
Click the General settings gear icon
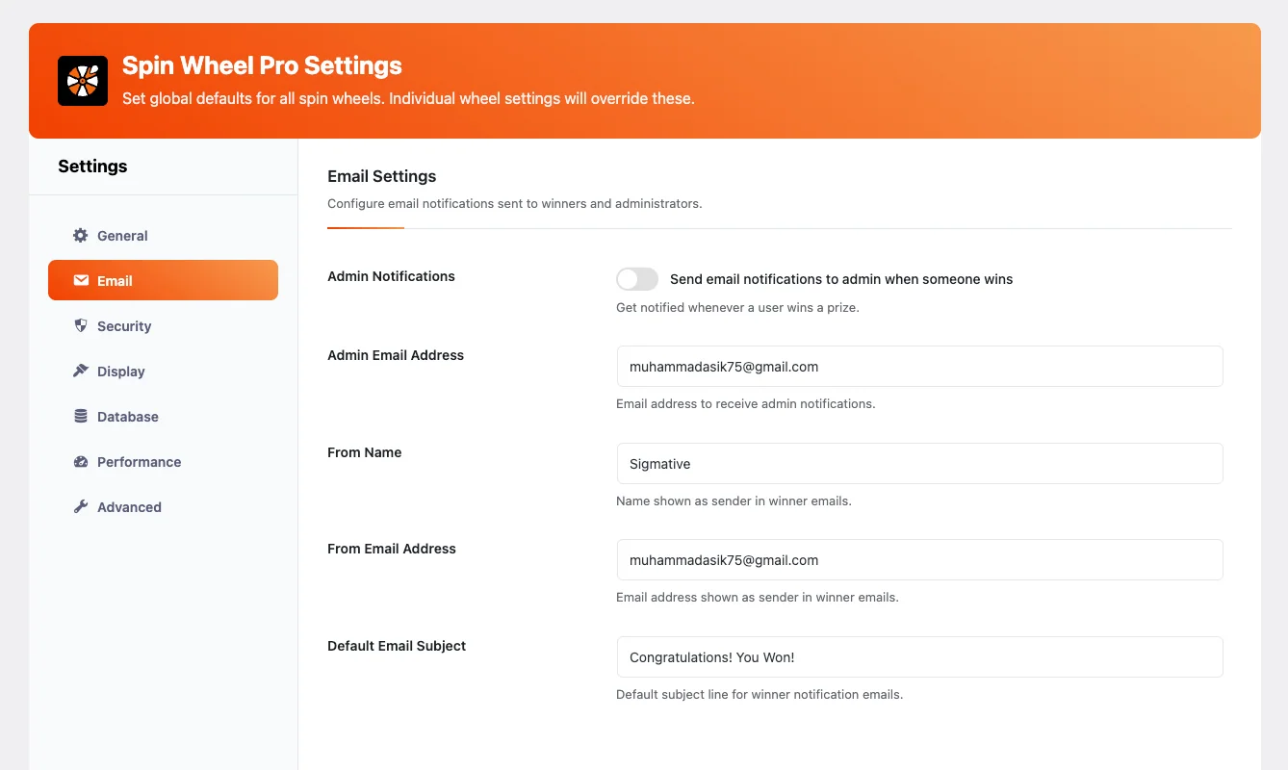pos(80,235)
